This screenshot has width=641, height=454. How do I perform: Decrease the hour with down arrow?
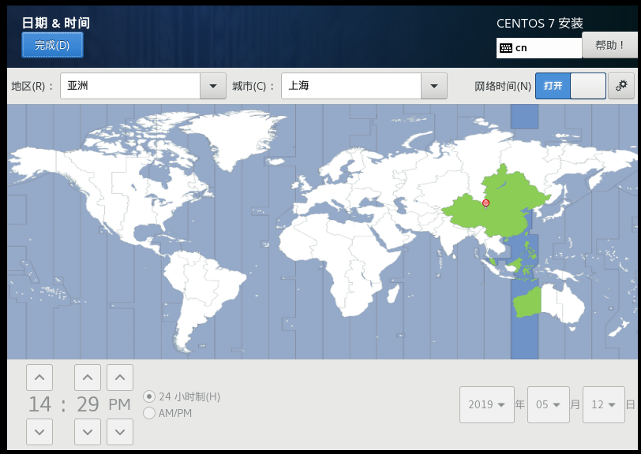tap(39, 432)
